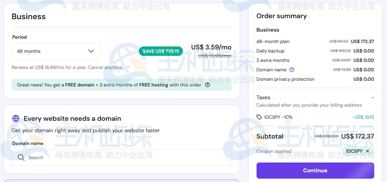387x182 pixels.
Task: Click the chevron arrow in Period selector
Action: pos(91,51)
